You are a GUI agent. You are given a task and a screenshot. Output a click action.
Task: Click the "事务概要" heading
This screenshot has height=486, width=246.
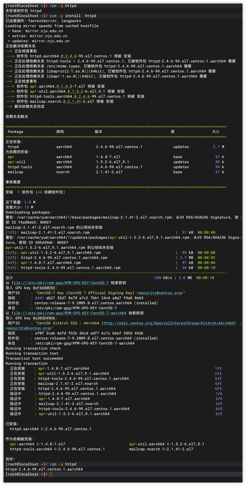click(13, 182)
